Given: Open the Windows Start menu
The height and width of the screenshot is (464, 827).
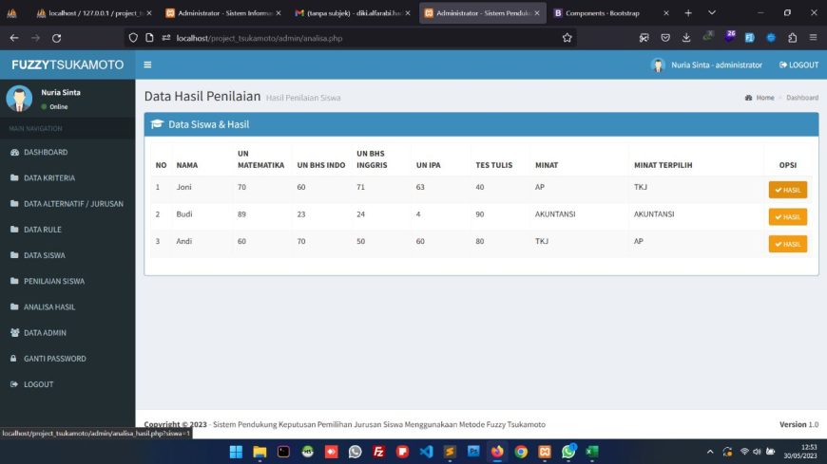Looking at the screenshot, I should (236, 452).
